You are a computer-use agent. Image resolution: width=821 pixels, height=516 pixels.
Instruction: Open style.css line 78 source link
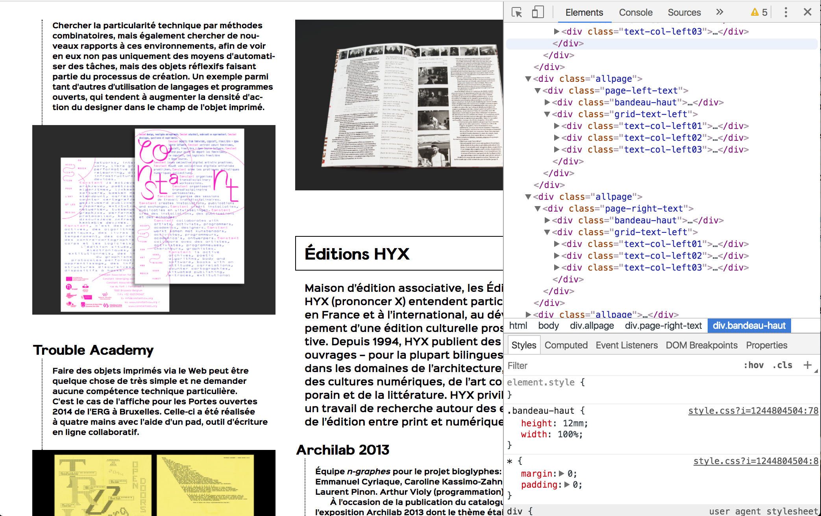[x=753, y=411]
